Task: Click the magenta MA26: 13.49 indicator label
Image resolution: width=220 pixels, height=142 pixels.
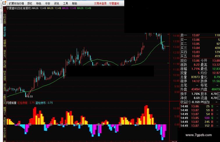Action: click(69, 8)
